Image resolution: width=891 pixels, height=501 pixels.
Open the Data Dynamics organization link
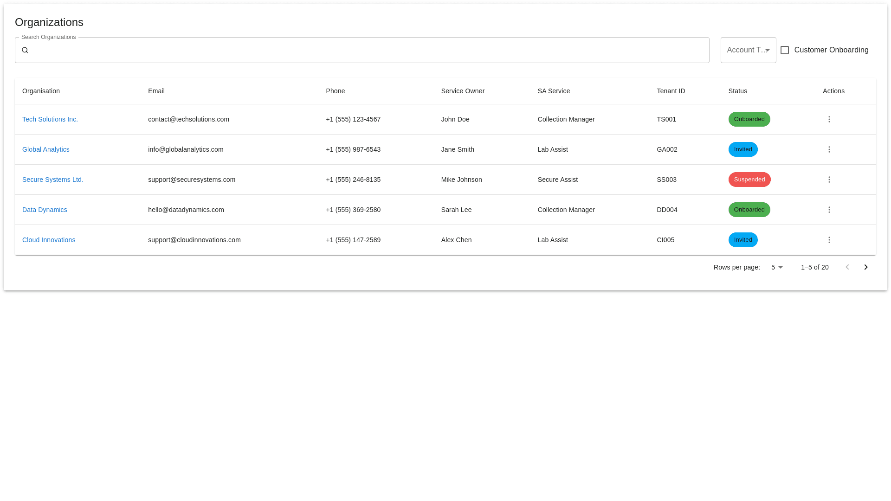tap(45, 210)
